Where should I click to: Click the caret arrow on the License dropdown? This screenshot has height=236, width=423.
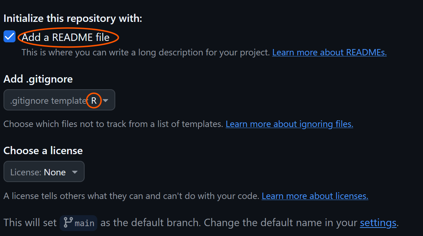coord(75,172)
